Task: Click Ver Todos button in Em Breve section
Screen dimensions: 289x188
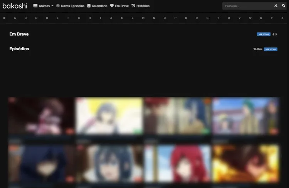Action: (264, 34)
